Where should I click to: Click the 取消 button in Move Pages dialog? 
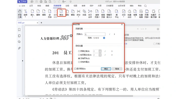pyautogui.click(x=117, y=69)
